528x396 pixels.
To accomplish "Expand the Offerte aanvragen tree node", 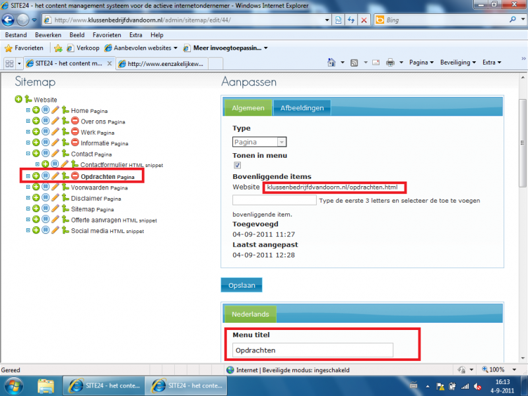I will [x=28, y=220].
